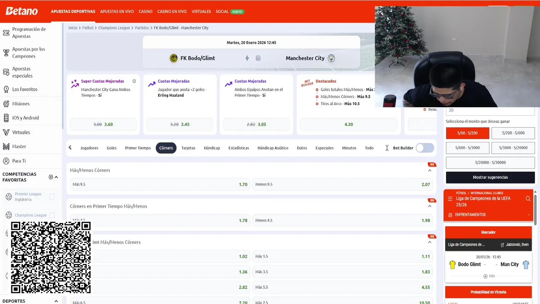Add a competition with the plus icon
540x304 pixels.
coord(51,177)
